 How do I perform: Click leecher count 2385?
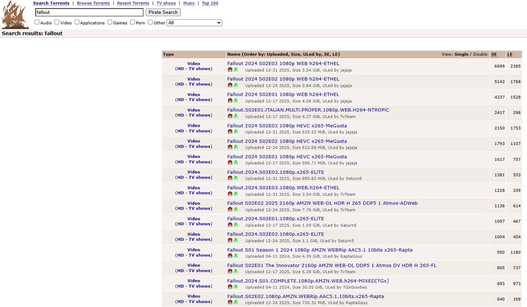click(x=516, y=66)
